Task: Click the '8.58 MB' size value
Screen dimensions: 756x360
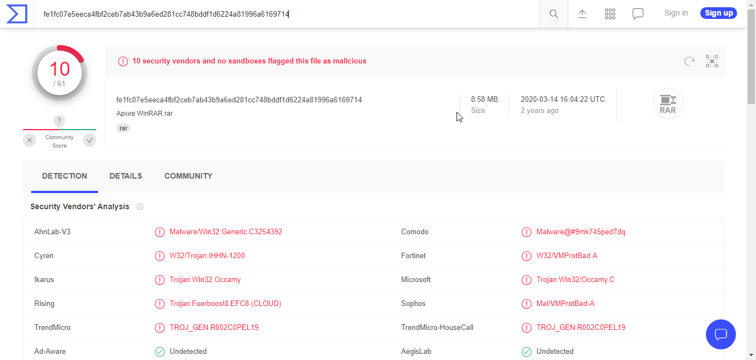Action: pyautogui.click(x=484, y=100)
